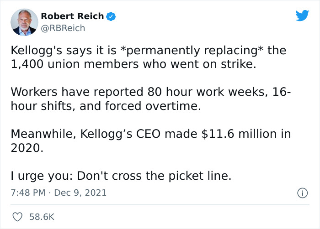The image size is (320, 229).
Task: Click "Don't cross the picket line" sentence
Action: [x=155, y=176]
